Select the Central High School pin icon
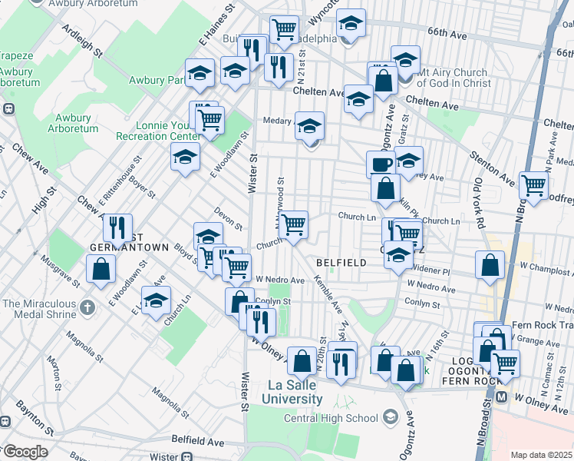The image size is (574, 461). pos(391,417)
